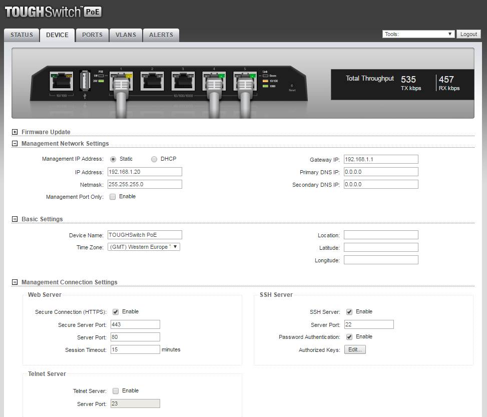Toggle Management Port Only enable checkbox
This screenshot has width=487, height=417.
click(x=113, y=197)
